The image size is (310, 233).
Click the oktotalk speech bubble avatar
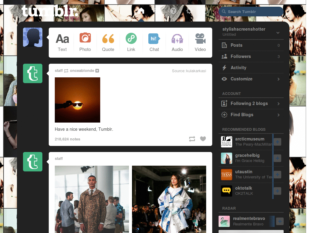pos(226,191)
